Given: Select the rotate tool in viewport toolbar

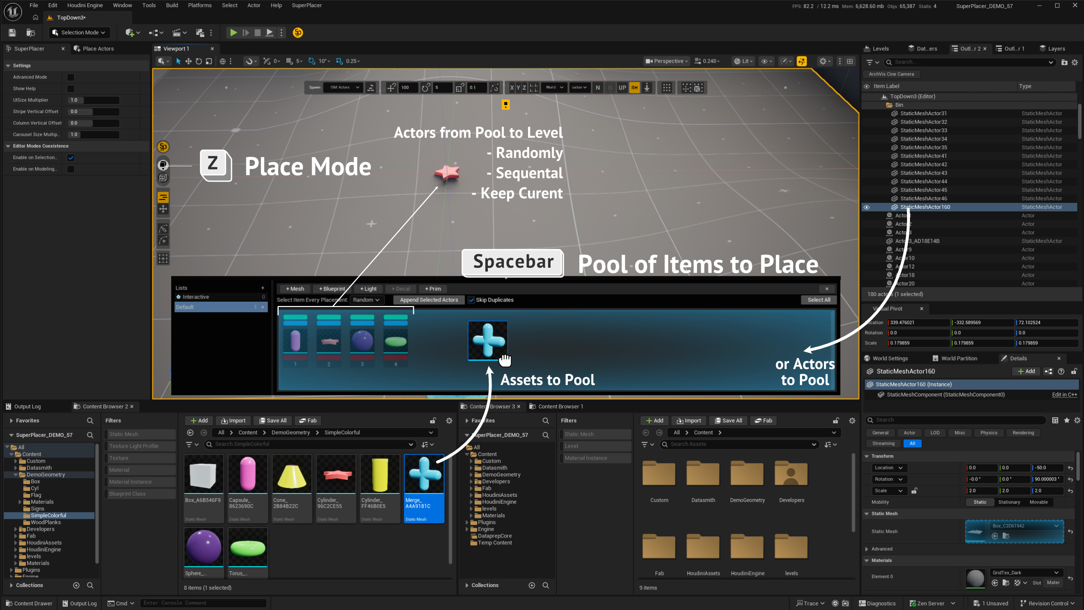Looking at the screenshot, I should (199, 61).
